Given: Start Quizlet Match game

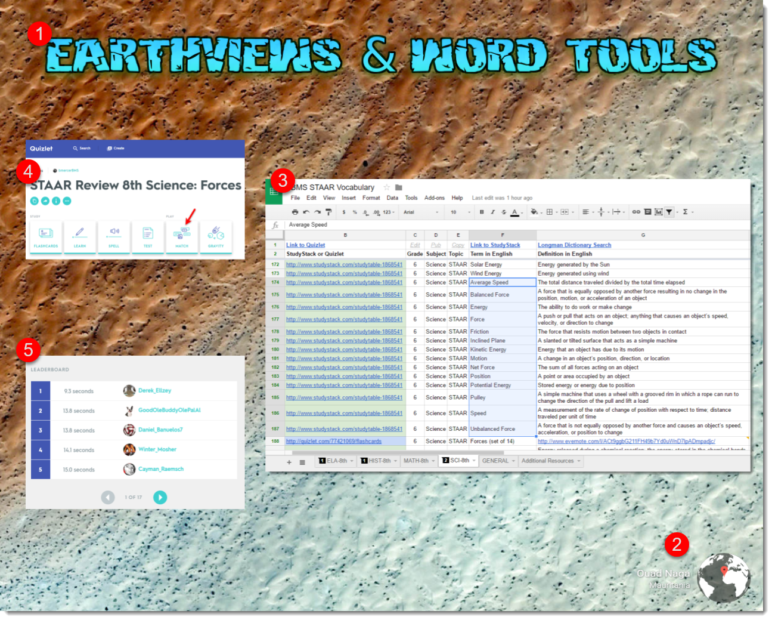Looking at the screenshot, I should (x=182, y=236).
